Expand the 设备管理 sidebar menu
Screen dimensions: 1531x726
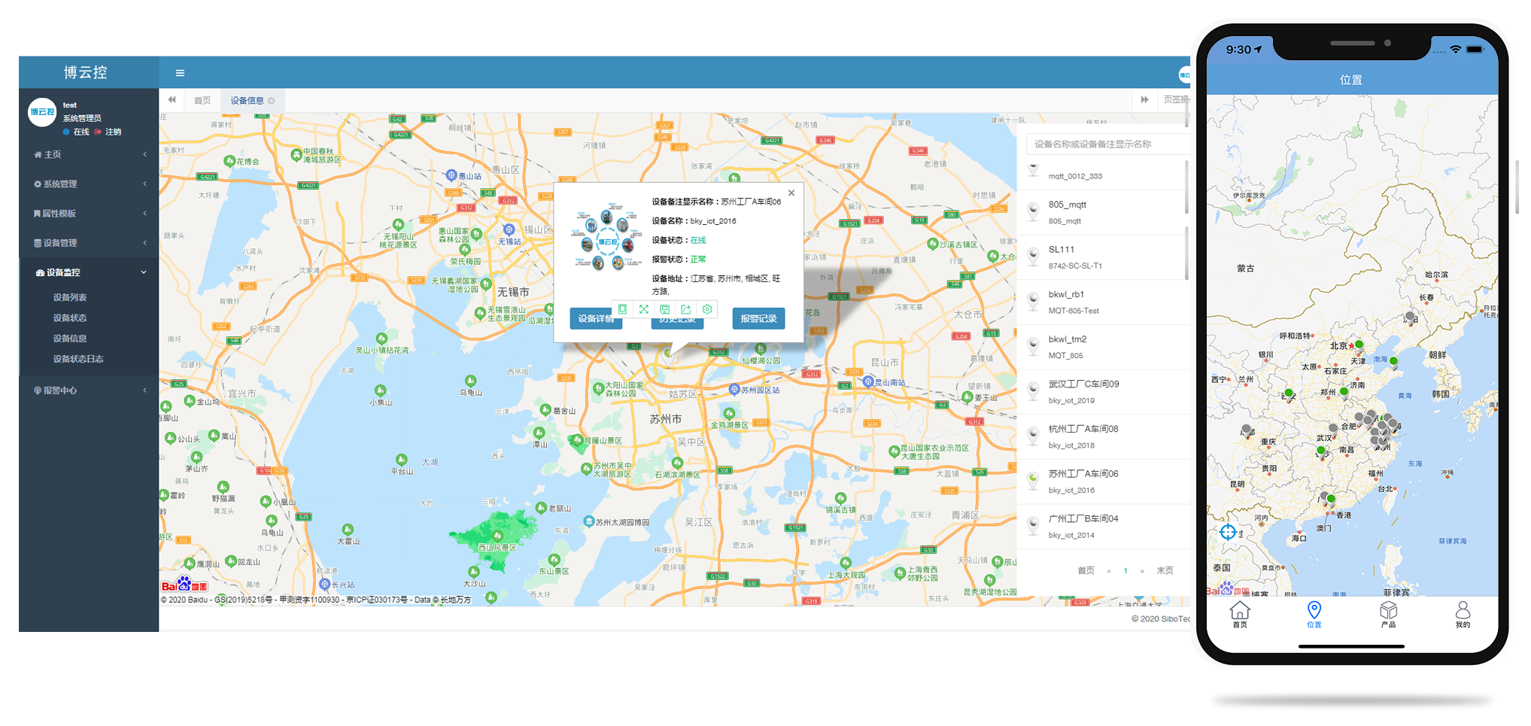pos(89,243)
